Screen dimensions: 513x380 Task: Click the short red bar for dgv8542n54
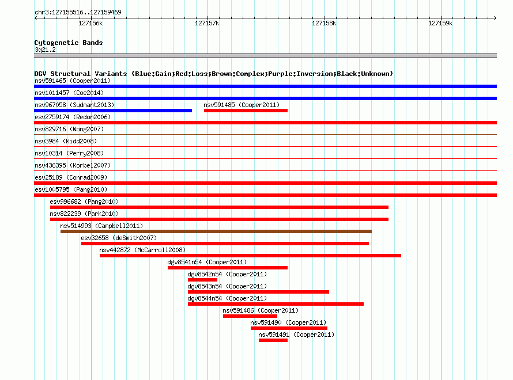202,280
